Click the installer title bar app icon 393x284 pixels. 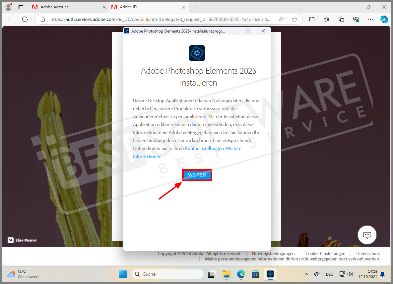[x=127, y=31]
